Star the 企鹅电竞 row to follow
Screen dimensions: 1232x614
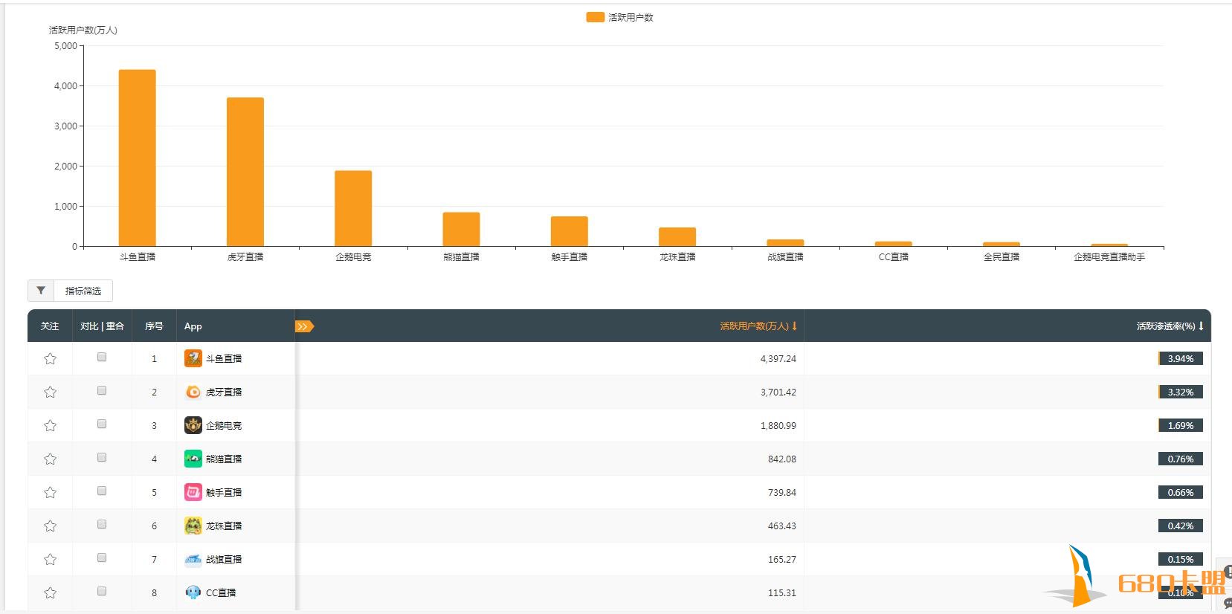[x=50, y=425]
